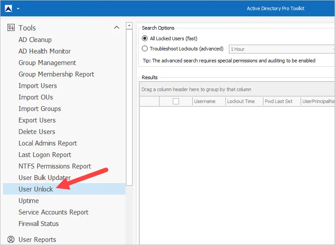Click the blank first results header cell

tap(149, 101)
